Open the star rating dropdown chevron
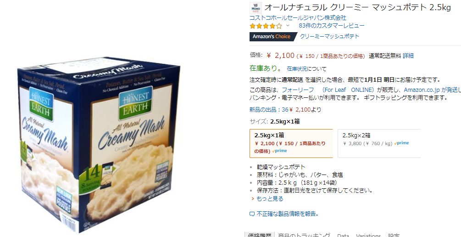The image size is (461, 237). coord(288,26)
